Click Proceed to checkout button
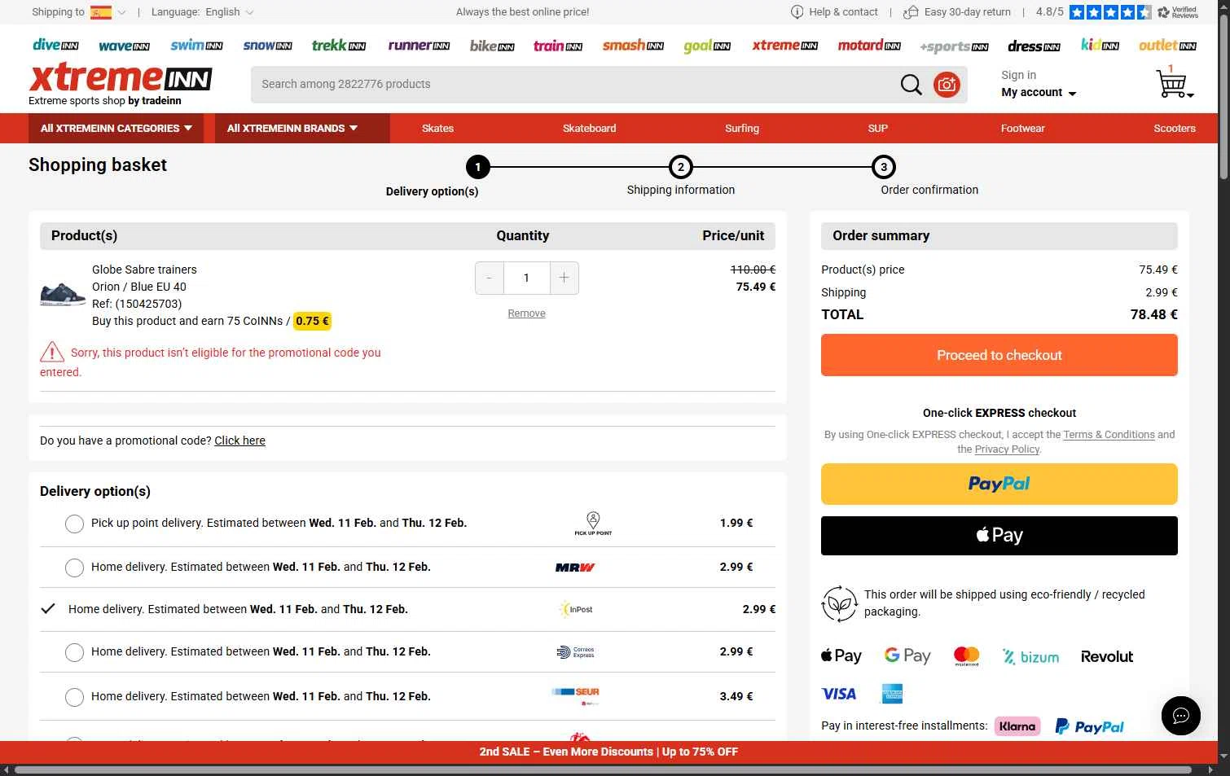Screen dimensions: 1230x776 [x=999, y=356]
